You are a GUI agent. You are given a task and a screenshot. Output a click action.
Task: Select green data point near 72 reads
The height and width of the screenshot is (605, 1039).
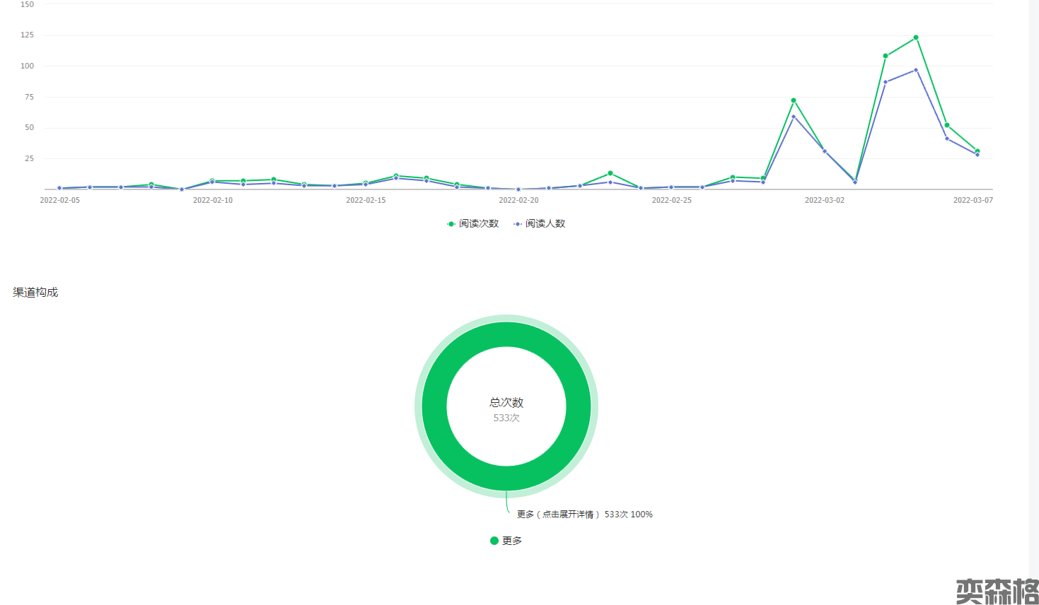pyautogui.click(x=794, y=100)
